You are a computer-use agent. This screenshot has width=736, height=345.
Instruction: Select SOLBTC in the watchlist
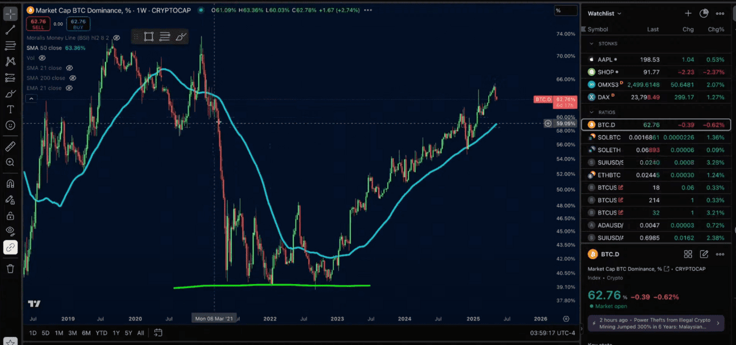[x=656, y=137]
